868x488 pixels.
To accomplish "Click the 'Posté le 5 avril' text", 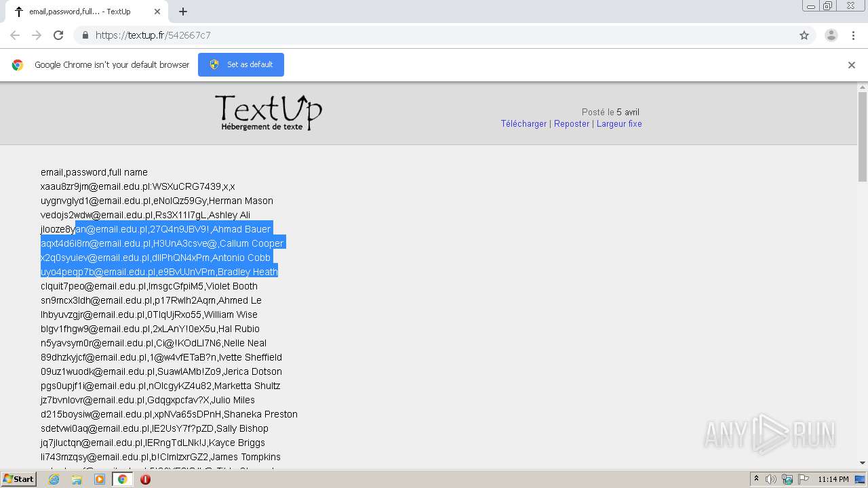I will [610, 113].
